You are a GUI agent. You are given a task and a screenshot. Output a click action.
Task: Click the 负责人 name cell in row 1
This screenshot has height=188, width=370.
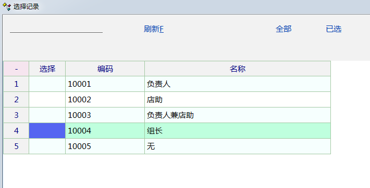[x=238, y=84]
